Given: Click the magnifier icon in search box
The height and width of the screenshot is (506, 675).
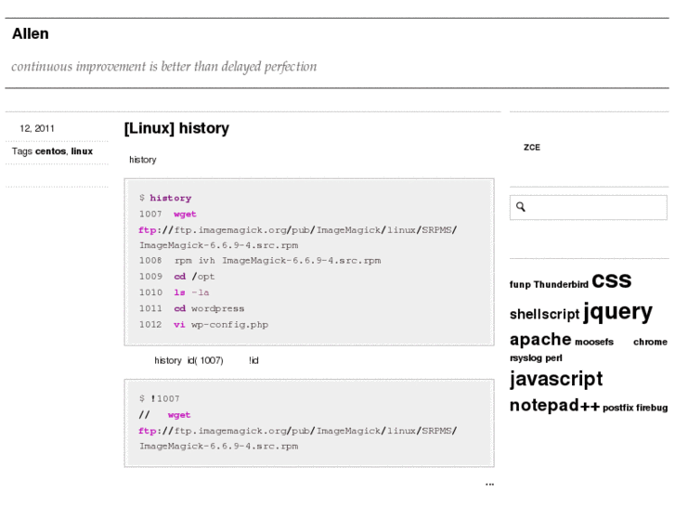Looking at the screenshot, I should [521, 207].
